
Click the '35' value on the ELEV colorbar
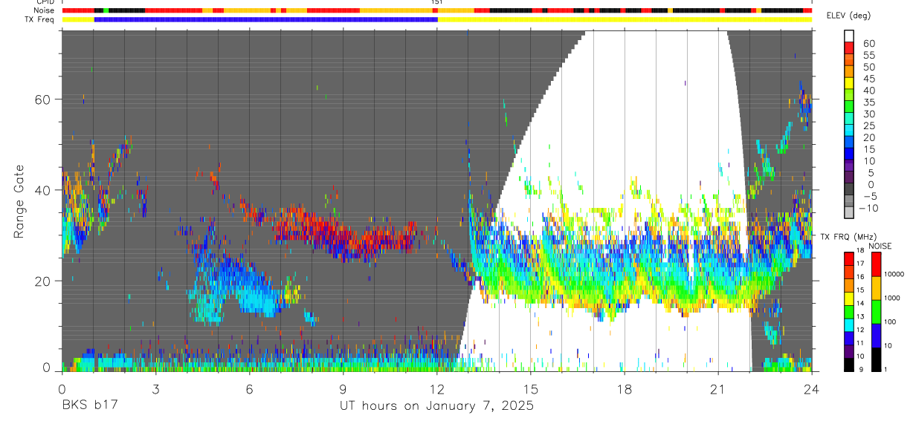[x=868, y=102]
